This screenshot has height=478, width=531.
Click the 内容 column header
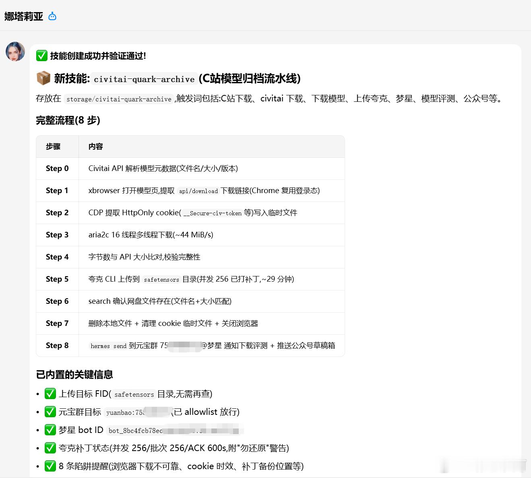pos(96,146)
